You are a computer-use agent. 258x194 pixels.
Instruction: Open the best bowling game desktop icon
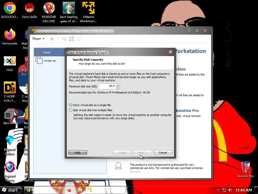point(69,12)
